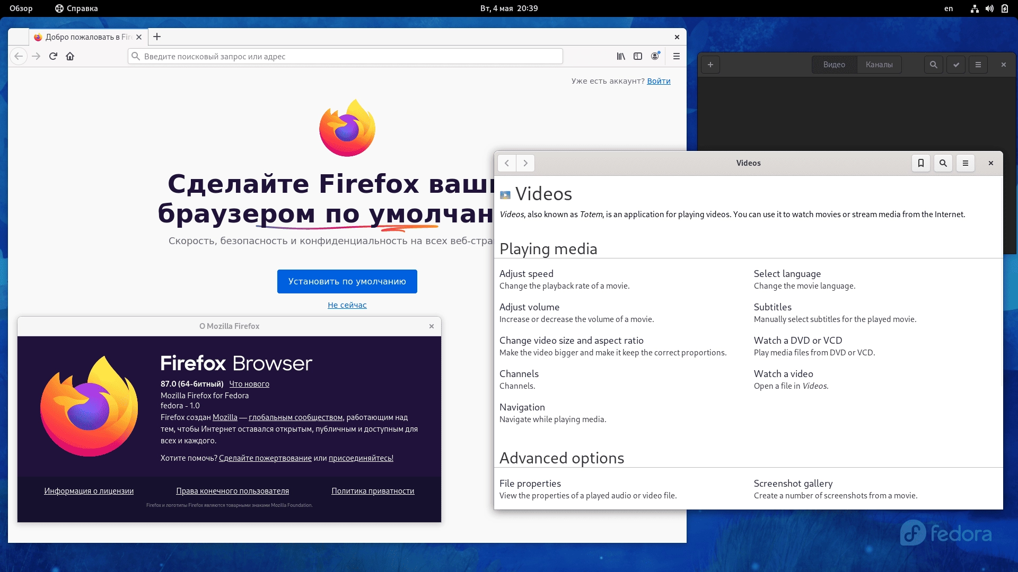Screen dimensions: 1018x572
Task: Open the глобальным сообществом link
Action: tap(295, 417)
